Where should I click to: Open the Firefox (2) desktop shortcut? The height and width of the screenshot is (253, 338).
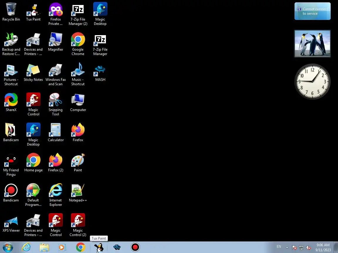pyautogui.click(x=56, y=163)
